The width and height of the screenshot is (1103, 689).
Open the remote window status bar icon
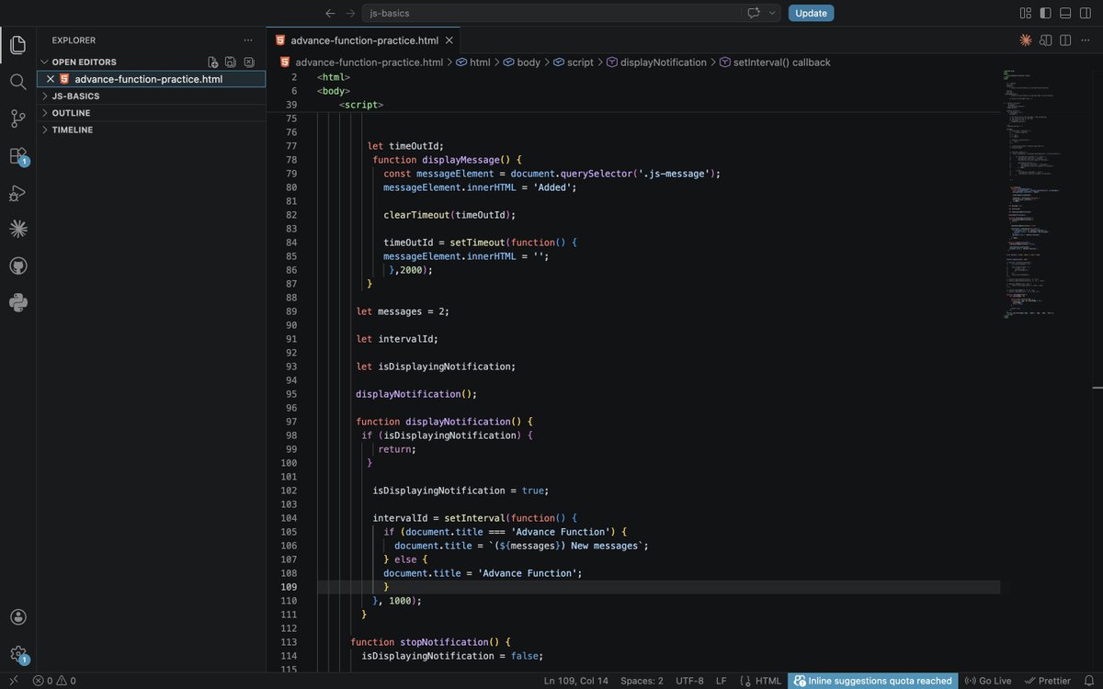(x=13, y=681)
